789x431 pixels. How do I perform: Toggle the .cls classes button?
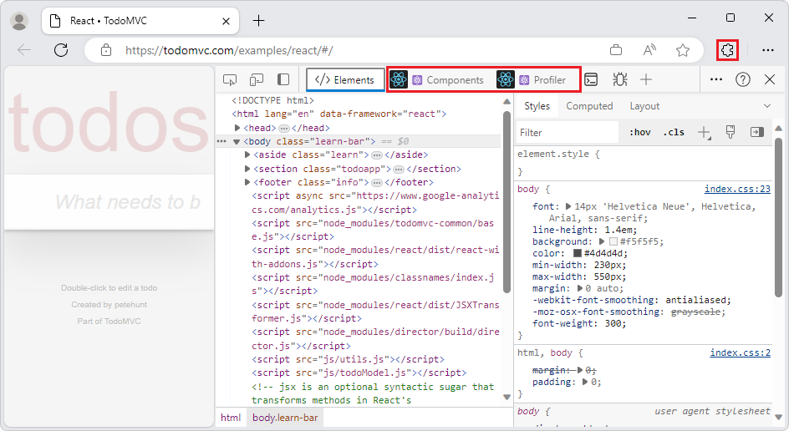674,132
